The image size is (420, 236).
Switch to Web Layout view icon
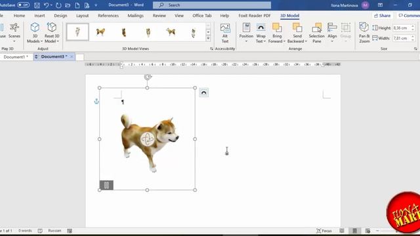coord(367,231)
